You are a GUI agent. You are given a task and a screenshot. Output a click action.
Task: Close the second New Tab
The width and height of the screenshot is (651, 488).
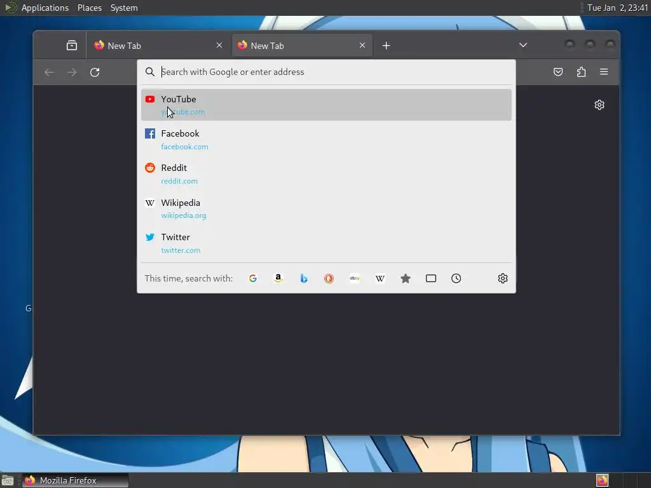[x=362, y=45]
